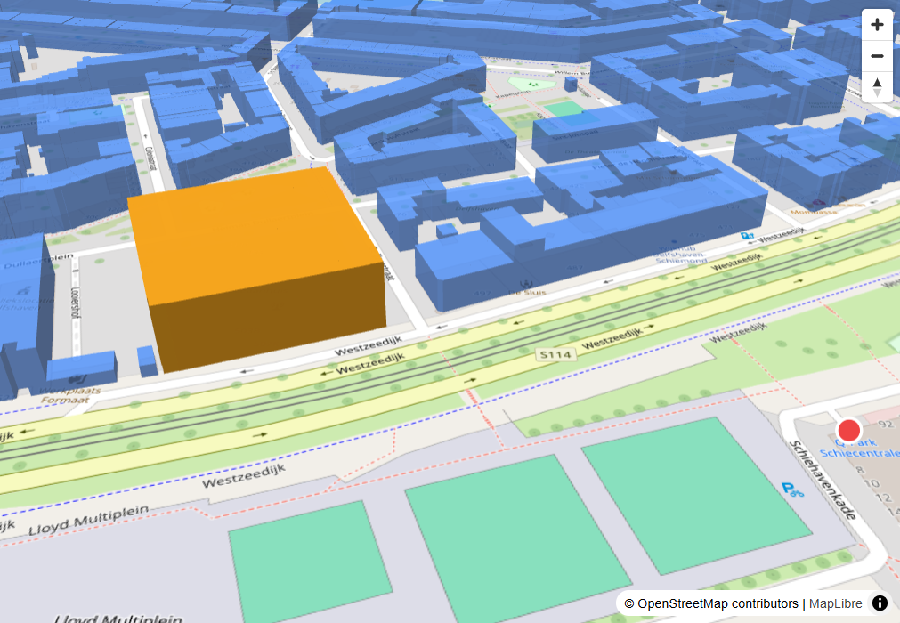Select the middle green sports field
This screenshot has height=623, width=900.
click(x=518, y=538)
